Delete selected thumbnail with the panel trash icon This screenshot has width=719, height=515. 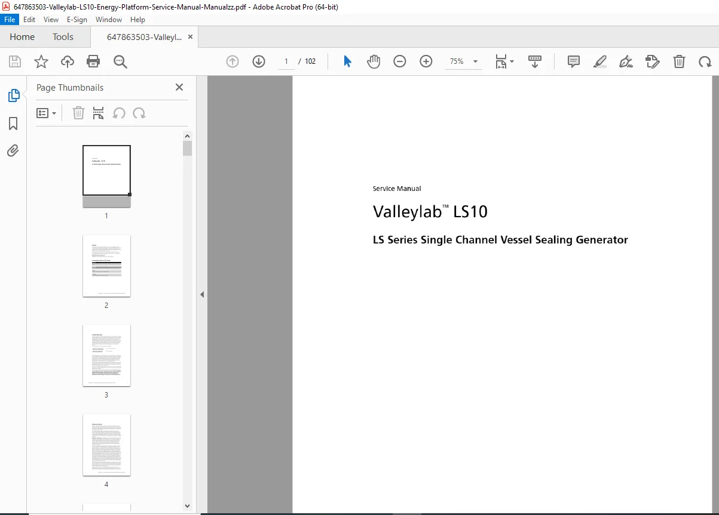[78, 113]
